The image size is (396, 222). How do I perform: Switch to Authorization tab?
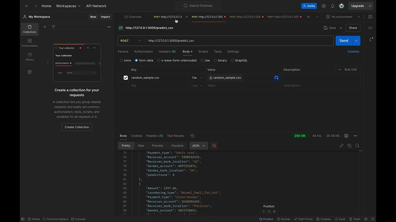point(144,51)
